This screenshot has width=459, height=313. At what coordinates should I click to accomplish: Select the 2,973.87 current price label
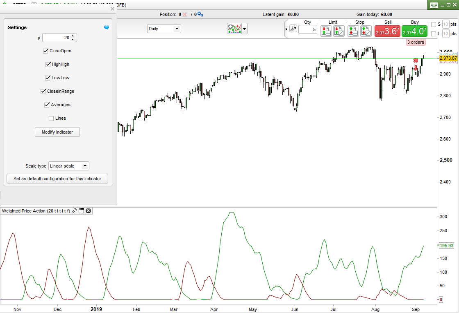click(448, 58)
